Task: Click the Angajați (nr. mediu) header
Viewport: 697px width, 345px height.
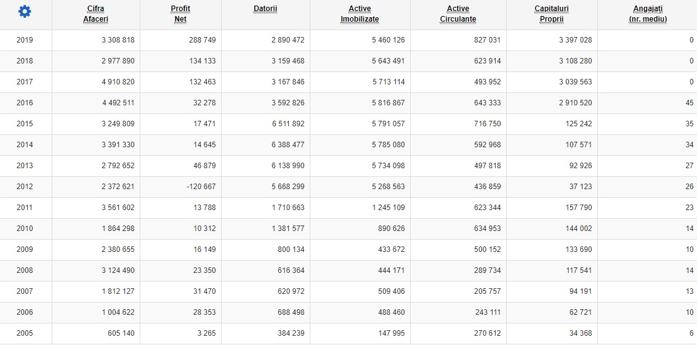Action: [648, 14]
